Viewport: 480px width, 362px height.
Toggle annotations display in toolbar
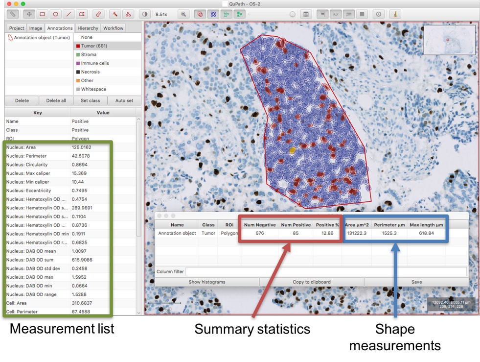click(200, 14)
